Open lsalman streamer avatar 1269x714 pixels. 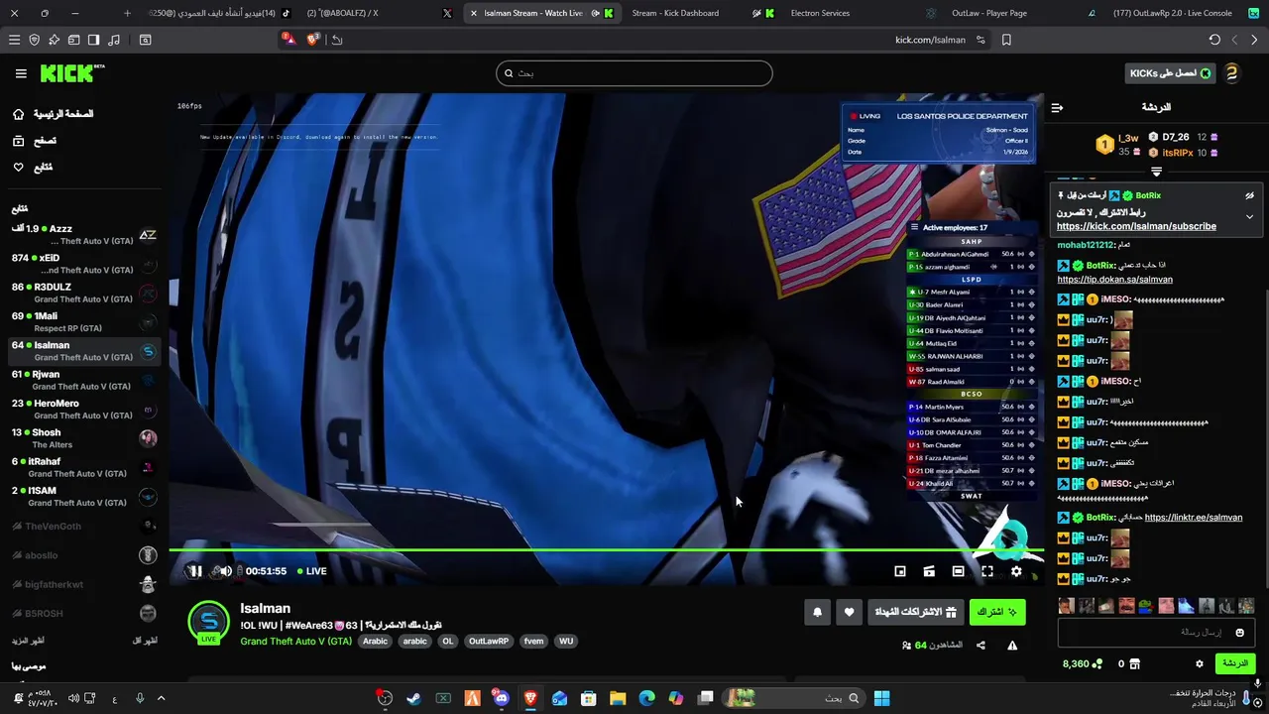[209, 622]
